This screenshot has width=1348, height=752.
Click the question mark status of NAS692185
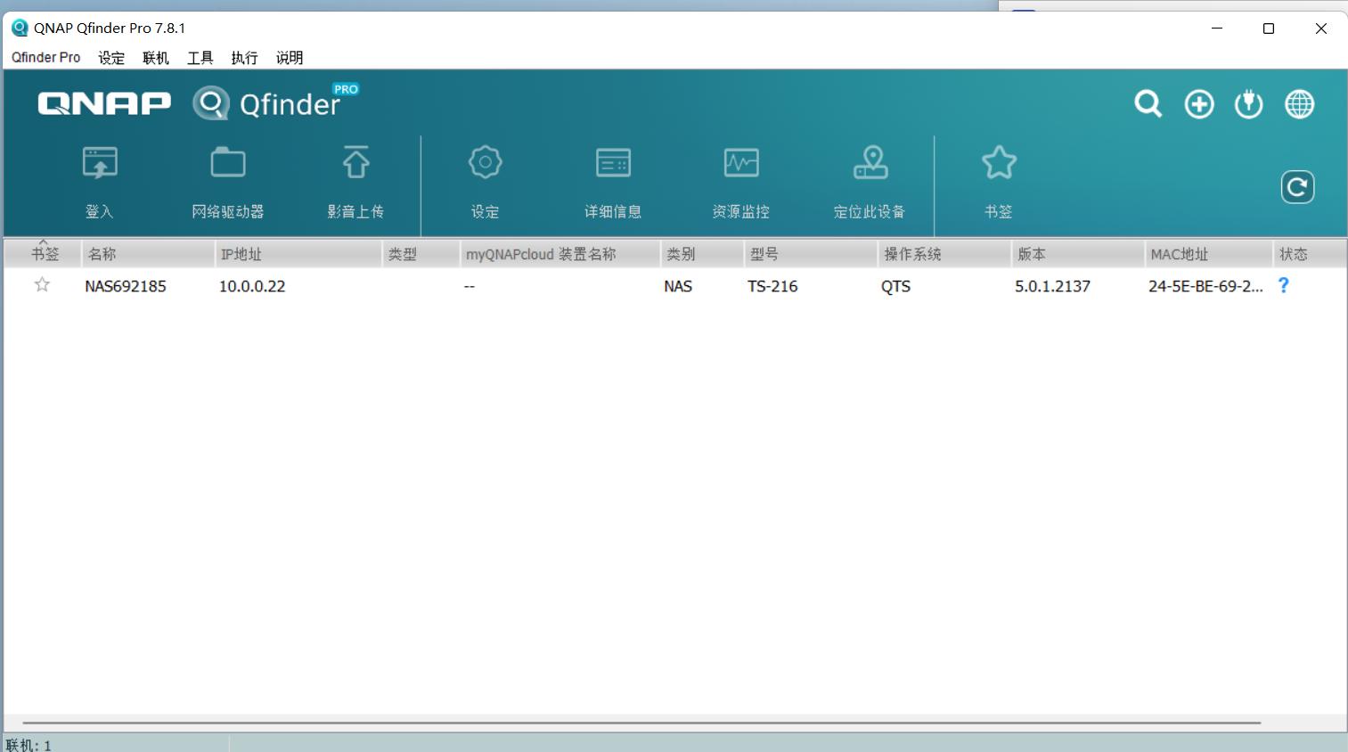tap(1283, 286)
